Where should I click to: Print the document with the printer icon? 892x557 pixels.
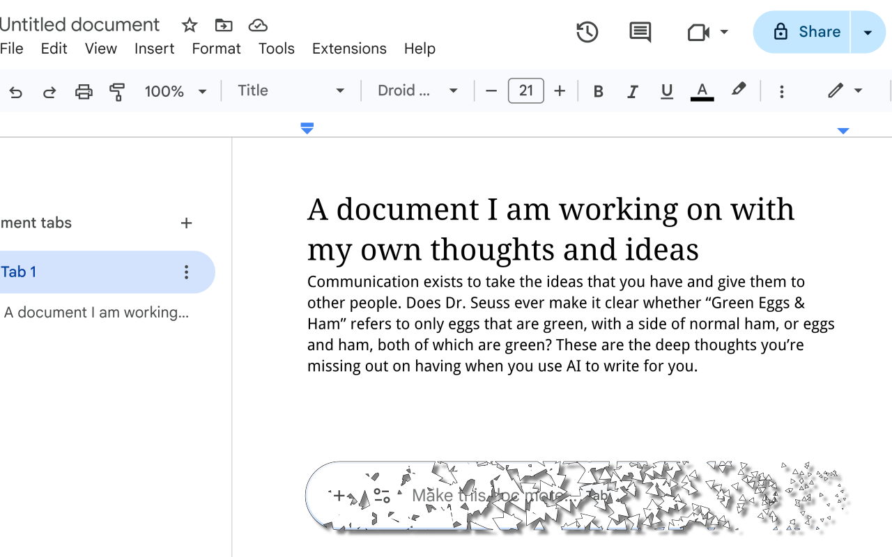point(84,91)
